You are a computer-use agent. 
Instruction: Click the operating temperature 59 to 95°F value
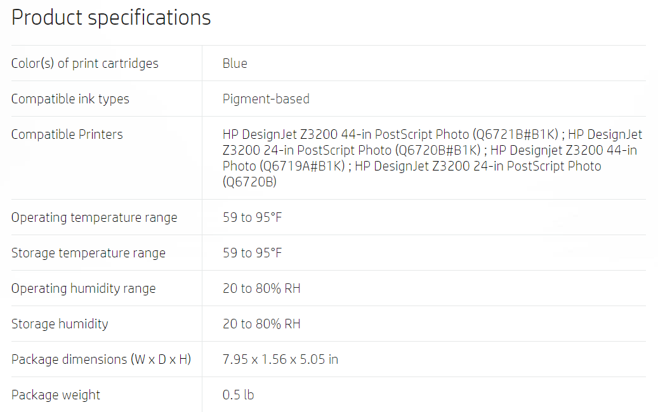(252, 217)
